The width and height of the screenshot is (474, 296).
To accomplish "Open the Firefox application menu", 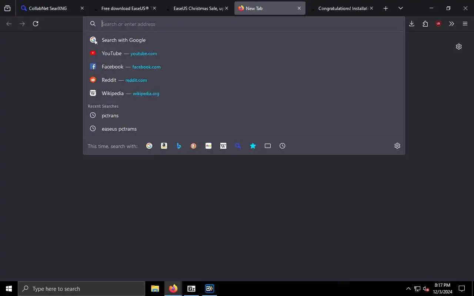I will click(465, 24).
